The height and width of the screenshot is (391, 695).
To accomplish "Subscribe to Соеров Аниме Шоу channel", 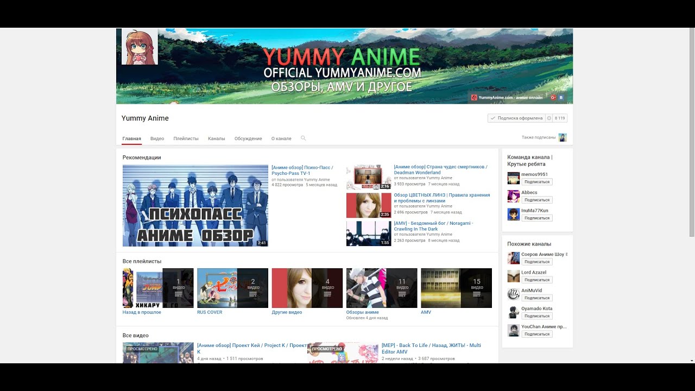I will (x=537, y=262).
